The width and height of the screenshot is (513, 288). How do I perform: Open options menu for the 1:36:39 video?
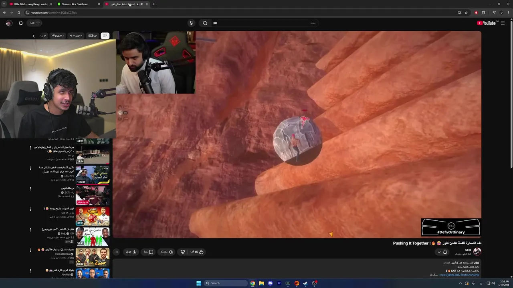(x=30, y=168)
